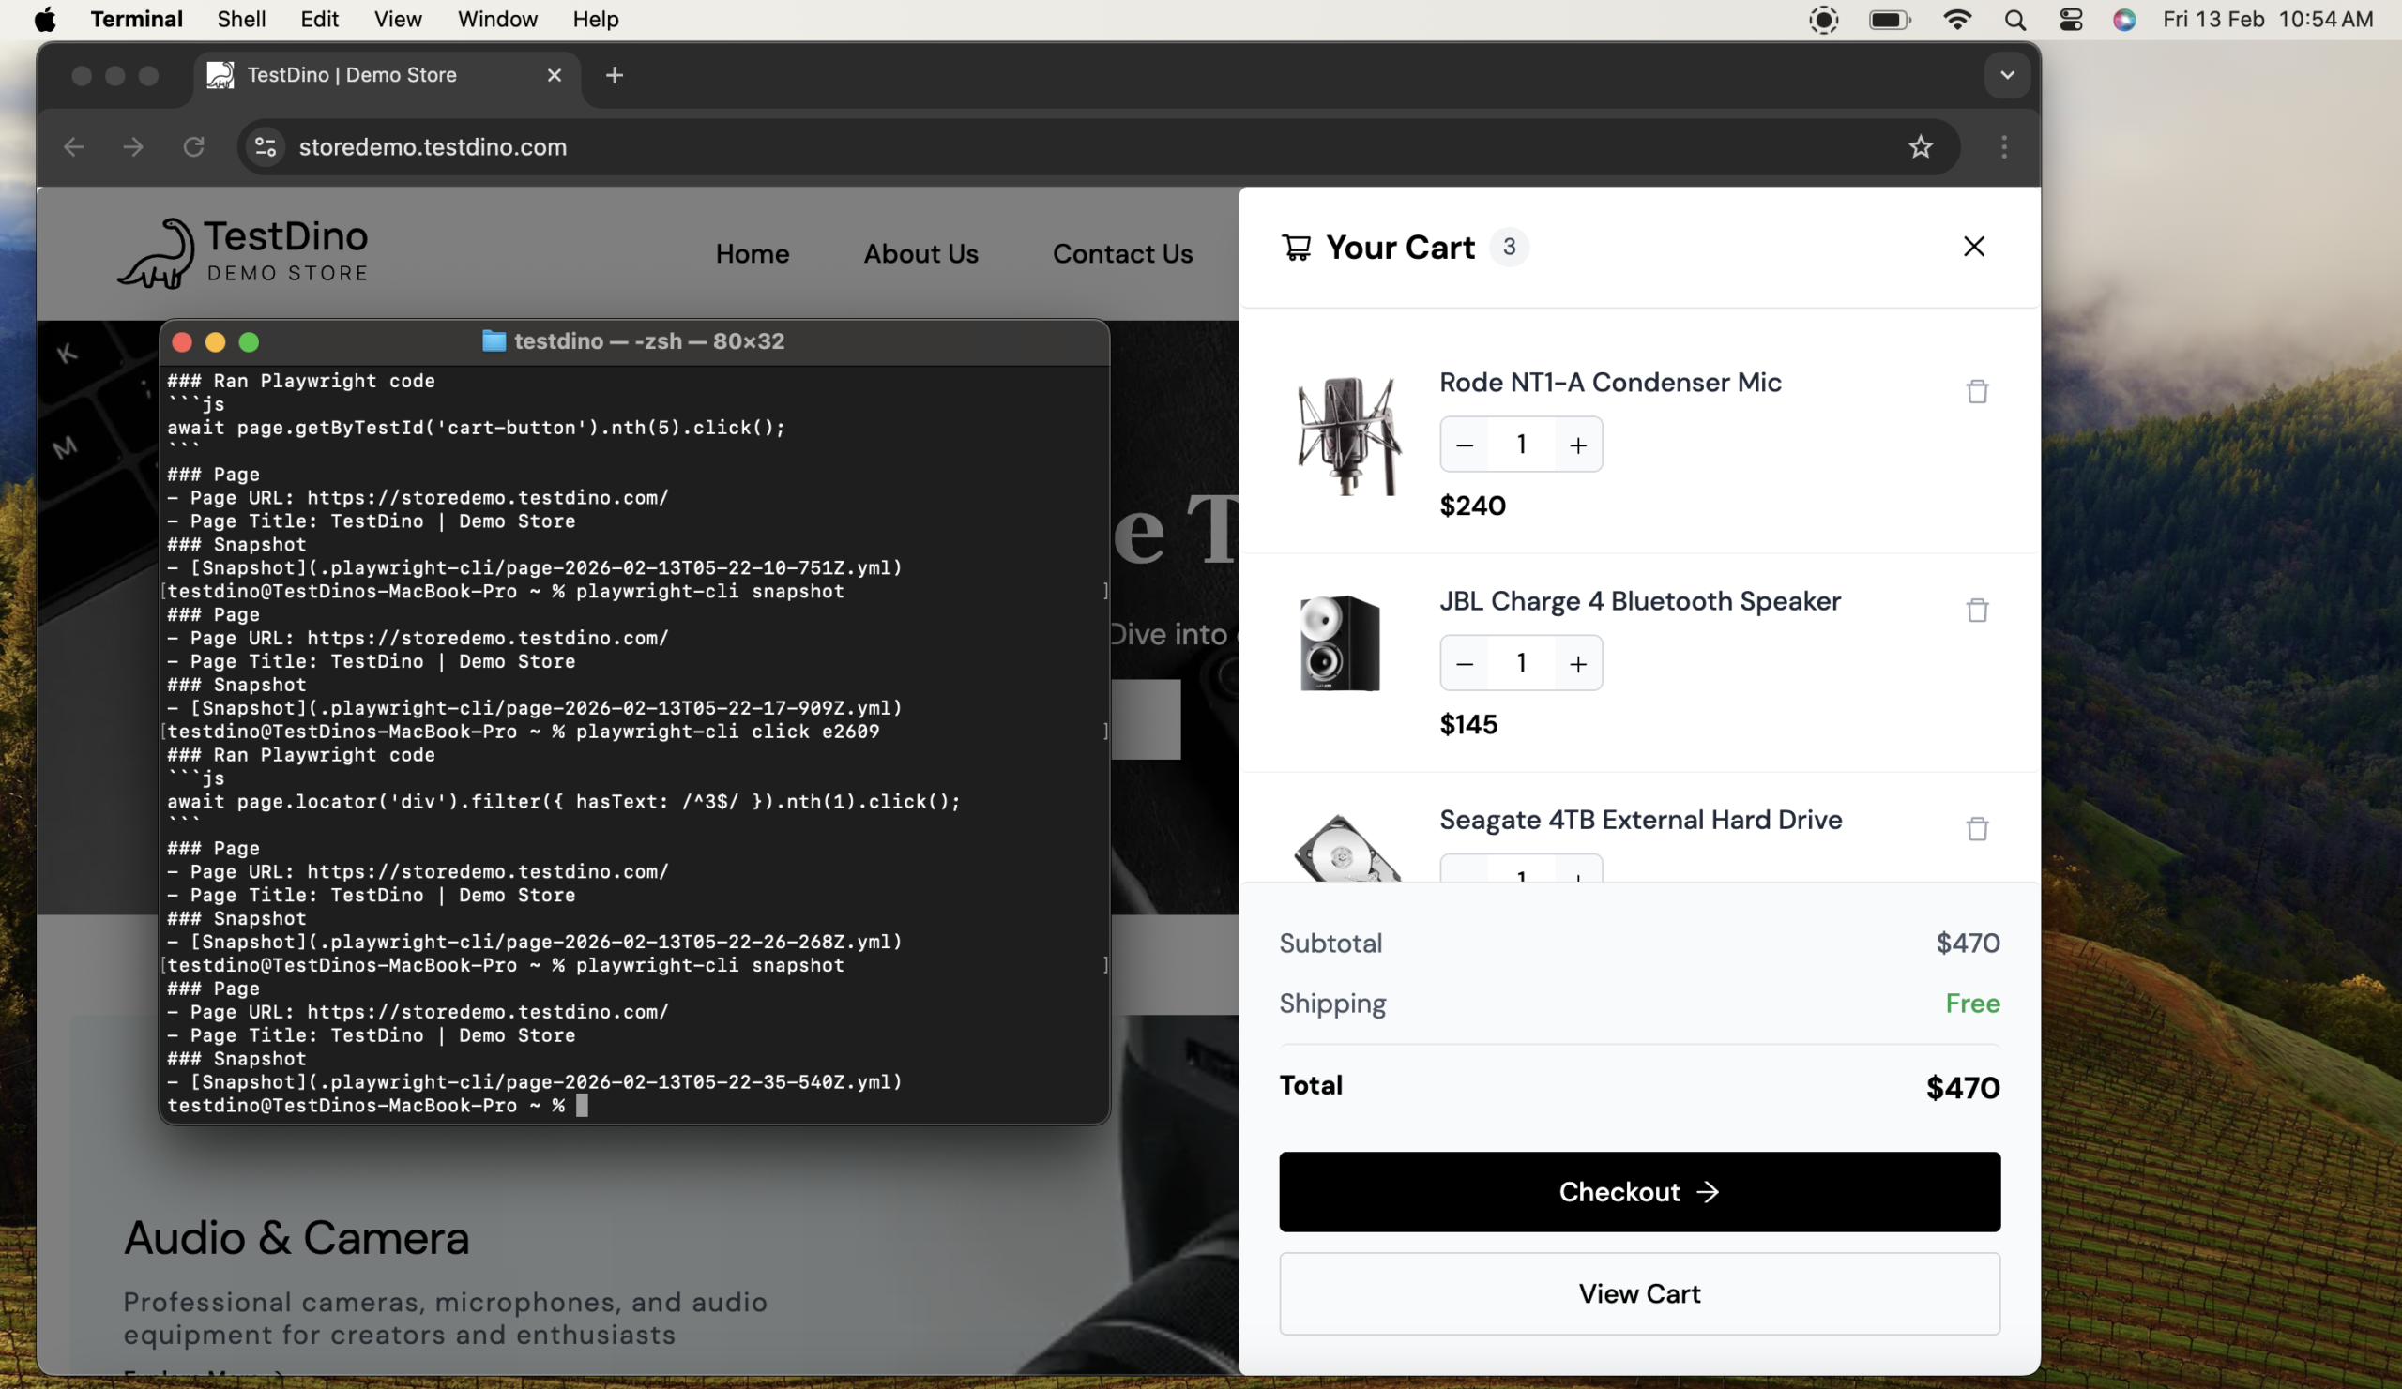Open macOS Control Center in menu bar
The height and width of the screenshot is (1389, 2402).
coord(2070,20)
